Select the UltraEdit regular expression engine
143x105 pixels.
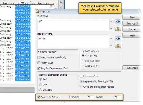click(x=41, y=90)
